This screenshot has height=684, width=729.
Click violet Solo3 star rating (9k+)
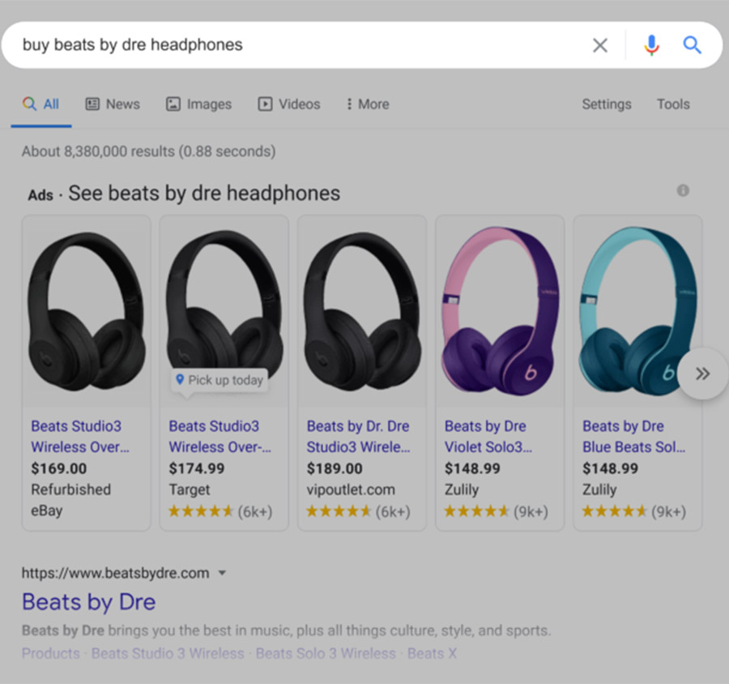click(x=496, y=511)
